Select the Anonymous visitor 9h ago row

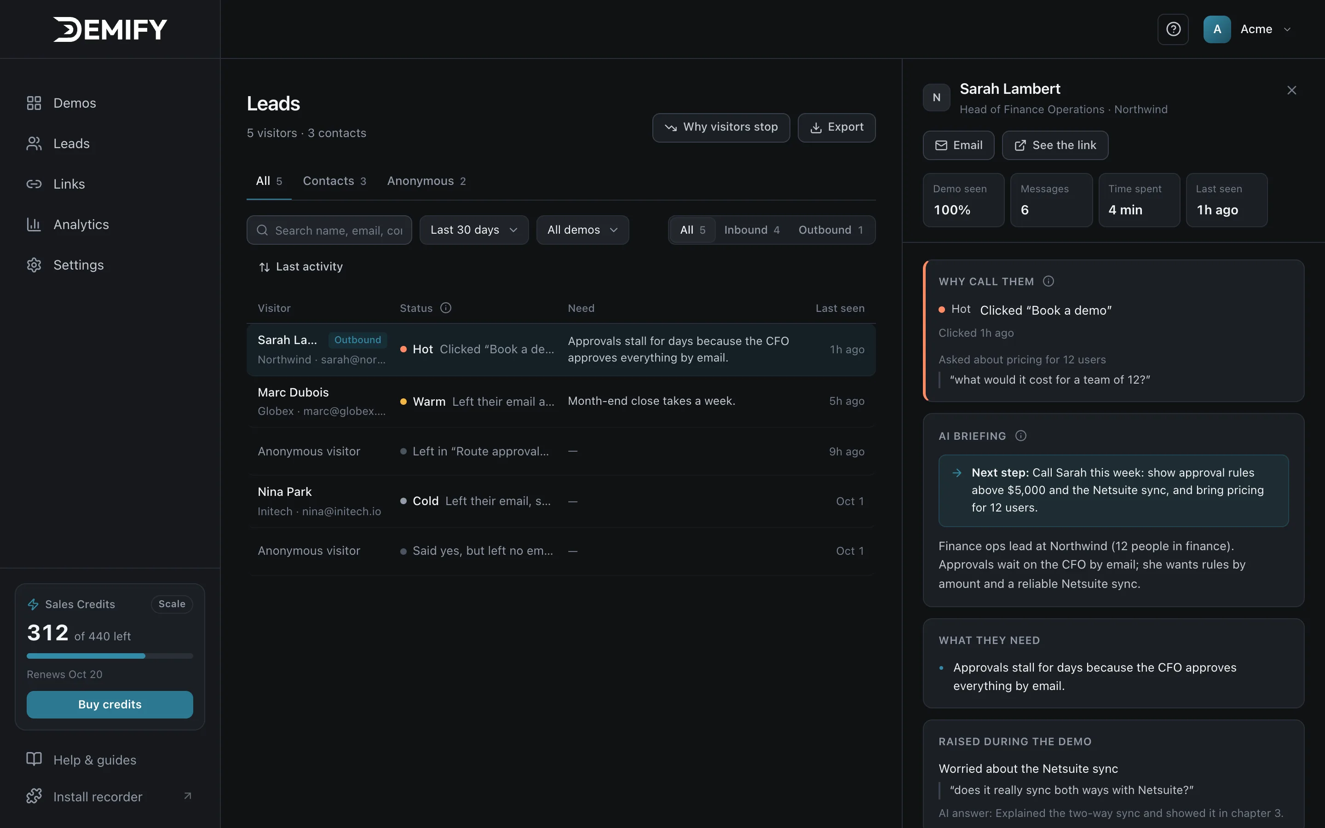(561, 451)
